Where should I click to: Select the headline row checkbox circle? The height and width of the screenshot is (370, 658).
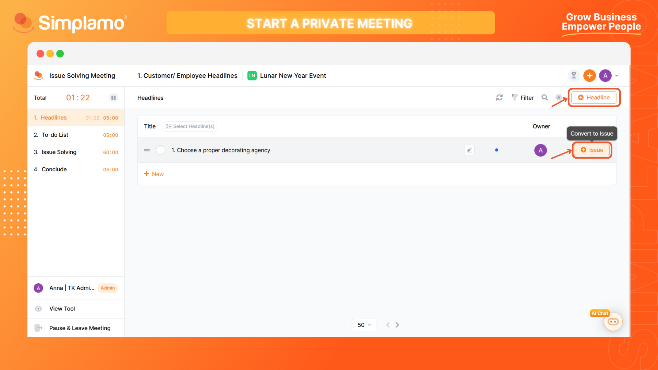pyautogui.click(x=160, y=150)
